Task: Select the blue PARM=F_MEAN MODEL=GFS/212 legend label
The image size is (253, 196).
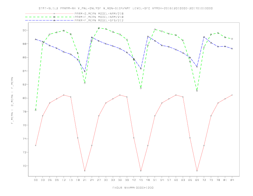Action: pyautogui.click(x=99, y=20)
